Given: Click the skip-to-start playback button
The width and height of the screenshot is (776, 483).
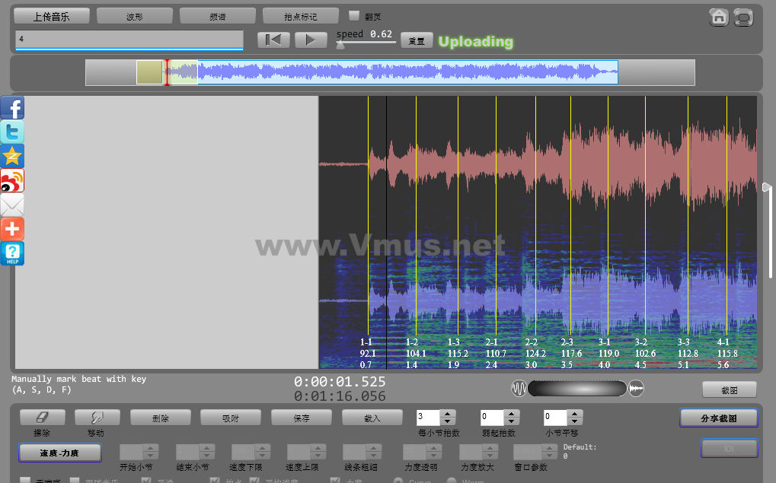Looking at the screenshot, I should coord(273,40).
